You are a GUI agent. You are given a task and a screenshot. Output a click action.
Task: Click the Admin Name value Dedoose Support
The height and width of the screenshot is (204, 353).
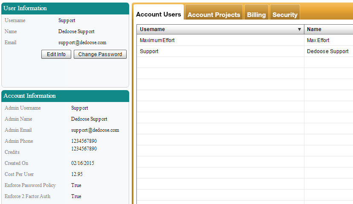coord(89,119)
